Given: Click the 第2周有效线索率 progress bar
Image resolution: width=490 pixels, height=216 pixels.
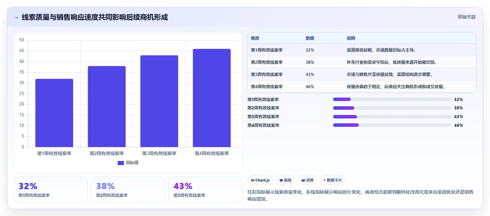Looking at the screenshot, I should [392, 108].
